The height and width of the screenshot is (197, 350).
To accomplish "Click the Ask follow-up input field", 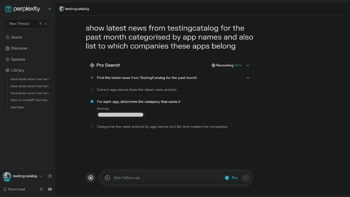I will (x=164, y=178).
